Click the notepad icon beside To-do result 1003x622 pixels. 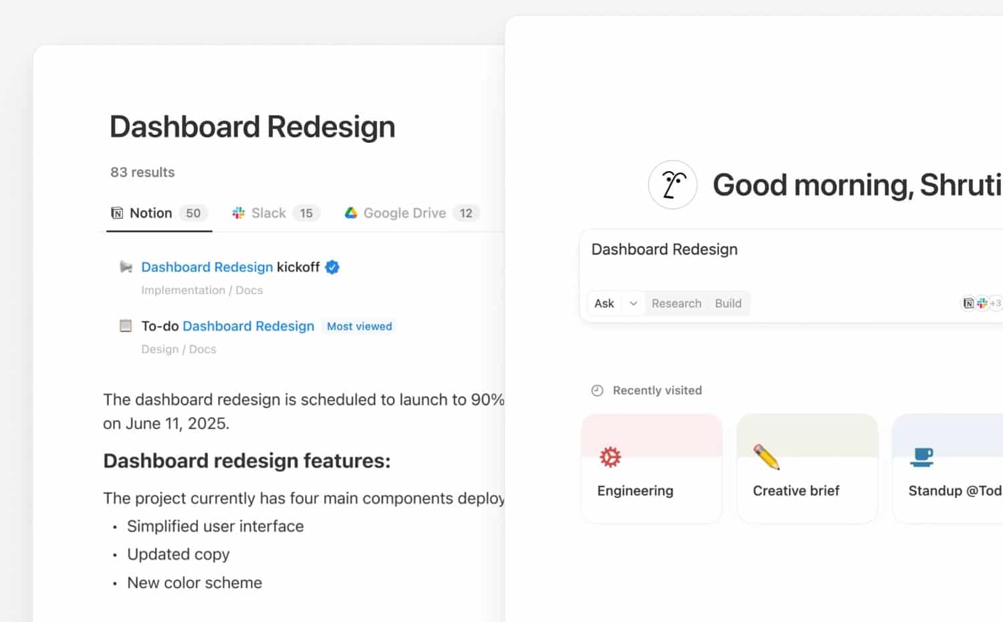[126, 326]
